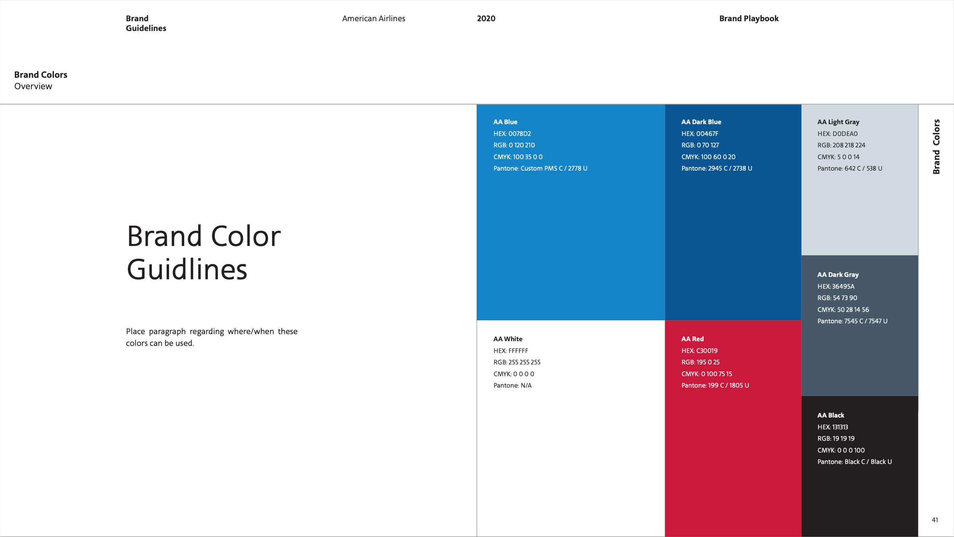This screenshot has height=537, width=954.
Task: Click the placeholder paragraph about color usage
Action: (211, 337)
